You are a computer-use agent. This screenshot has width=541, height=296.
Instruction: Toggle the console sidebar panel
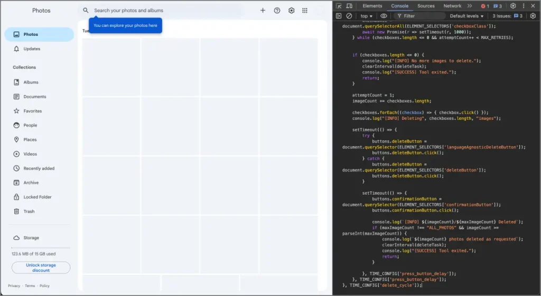click(x=339, y=16)
